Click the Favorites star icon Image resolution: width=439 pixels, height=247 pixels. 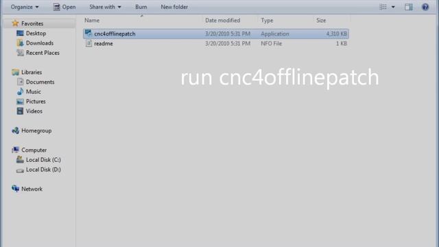[15, 23]
